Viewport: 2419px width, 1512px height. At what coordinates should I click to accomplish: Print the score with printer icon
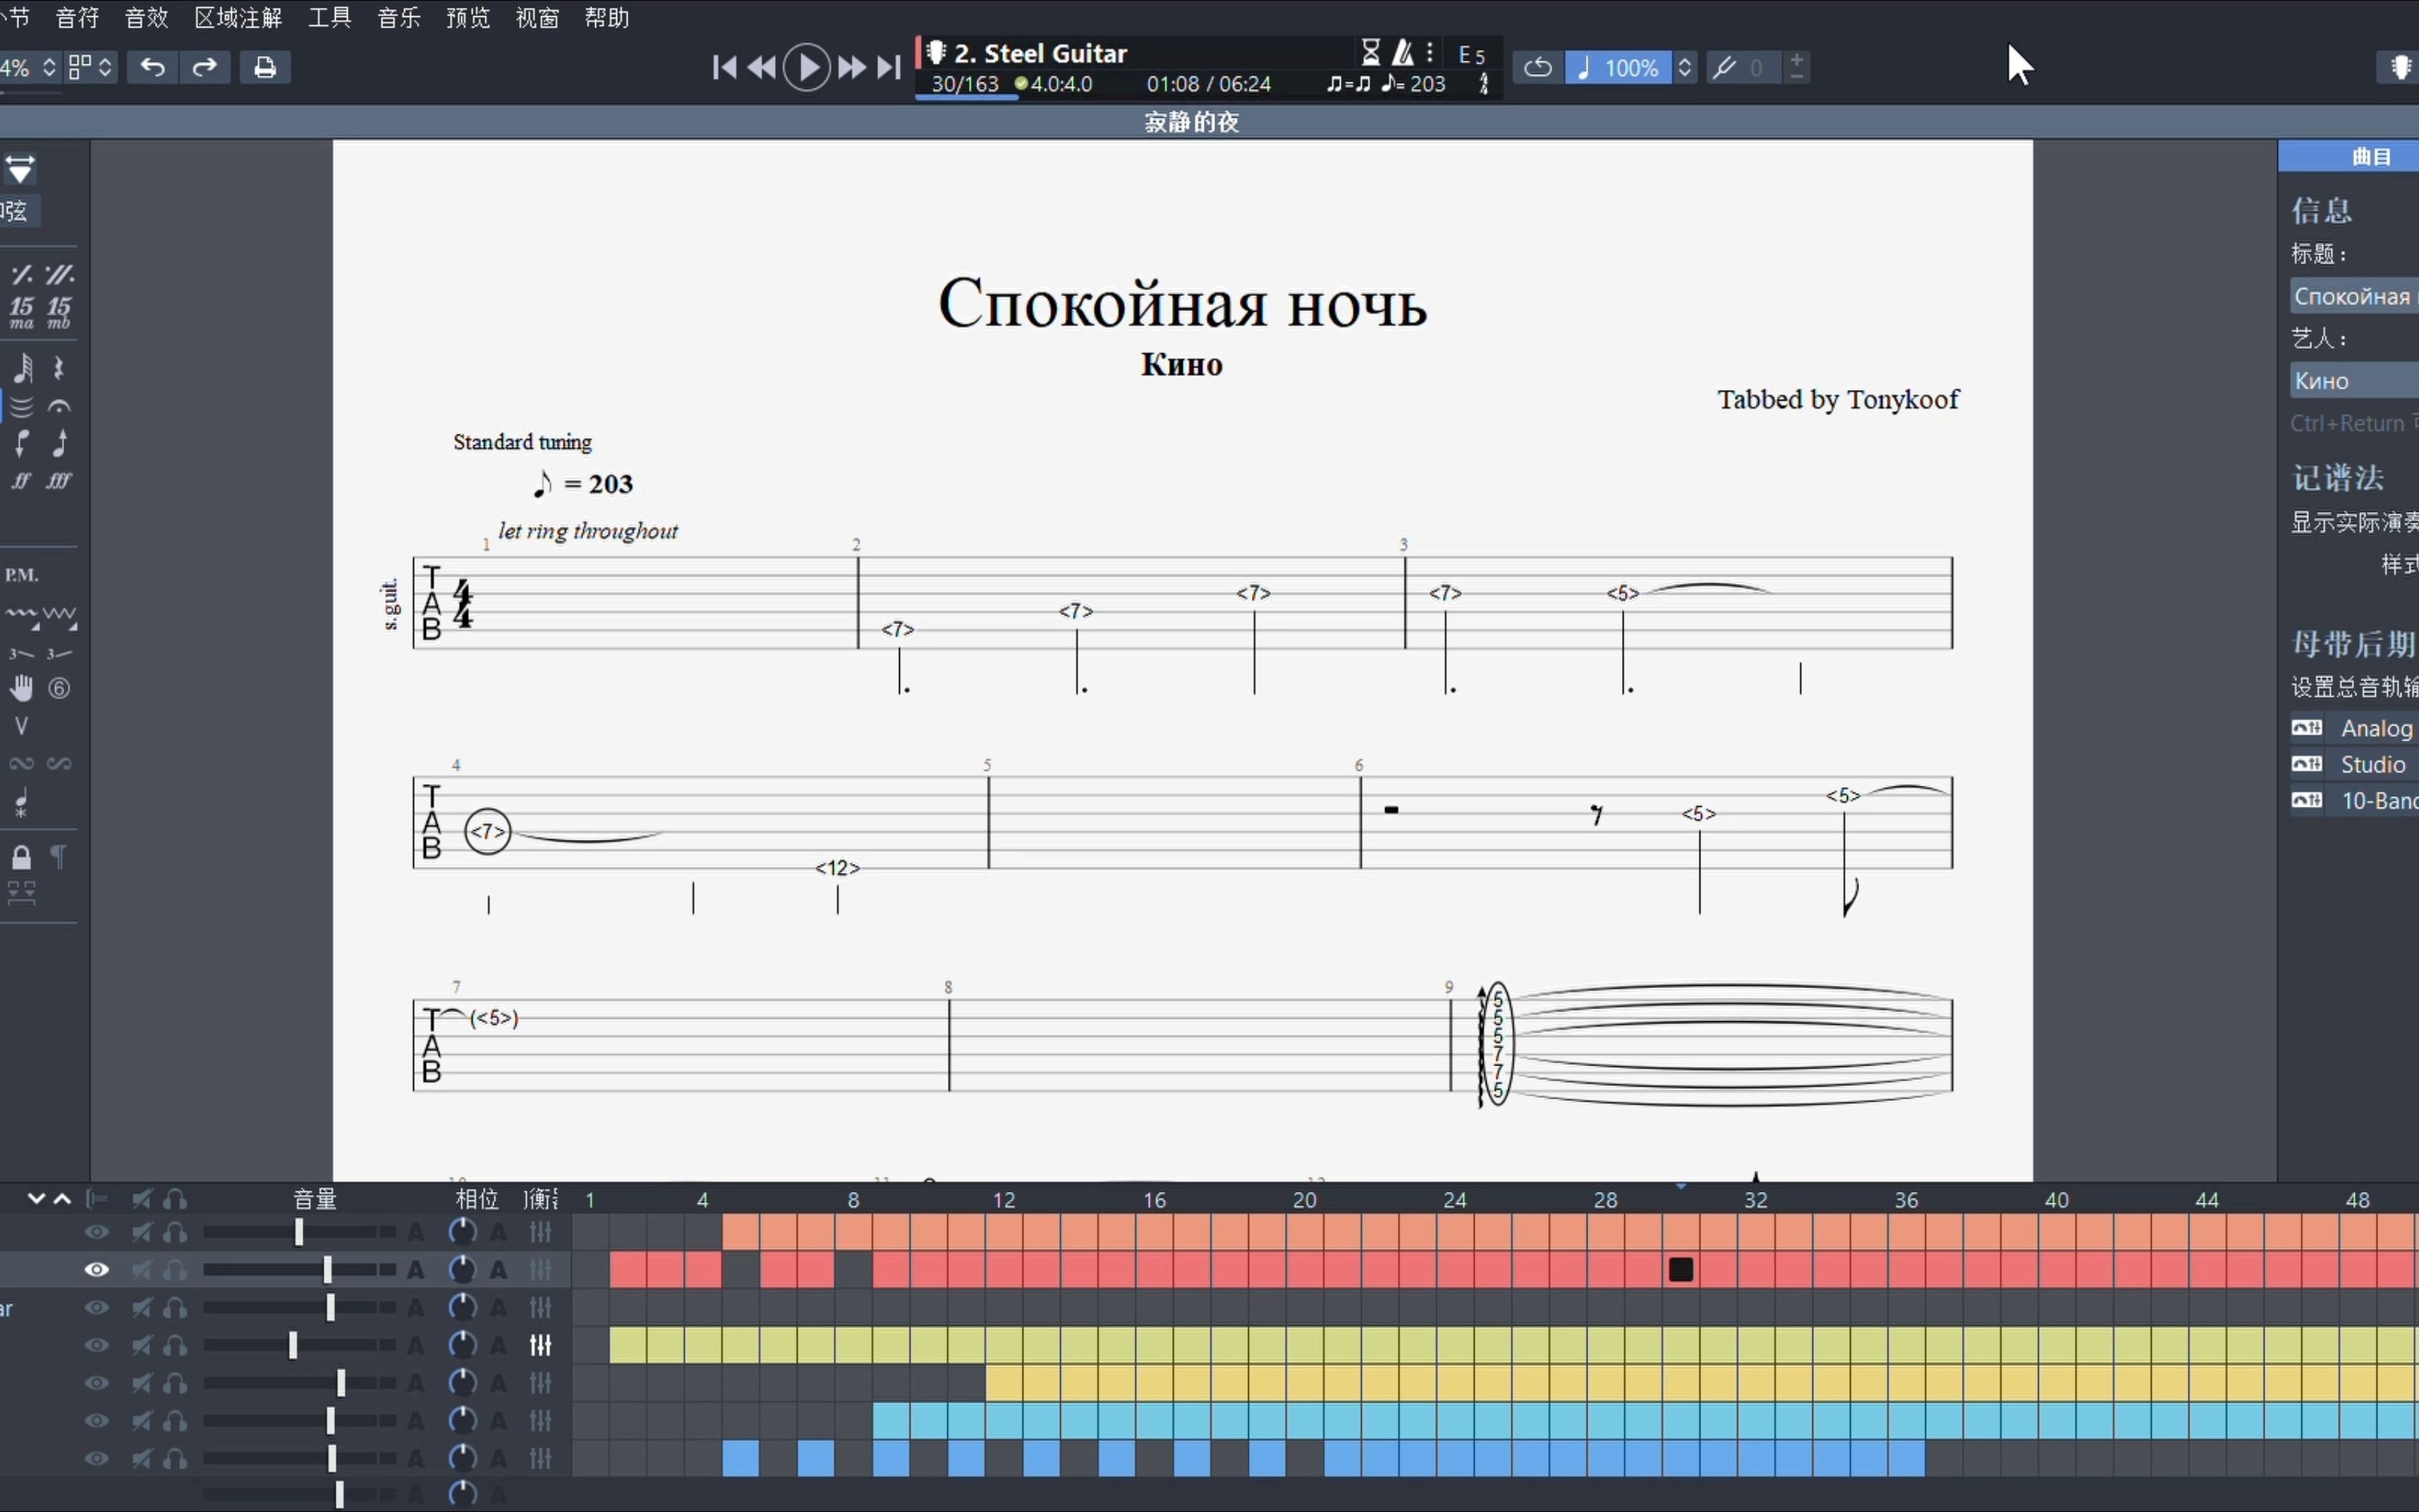pyautogui.click(x=265, y=67)
